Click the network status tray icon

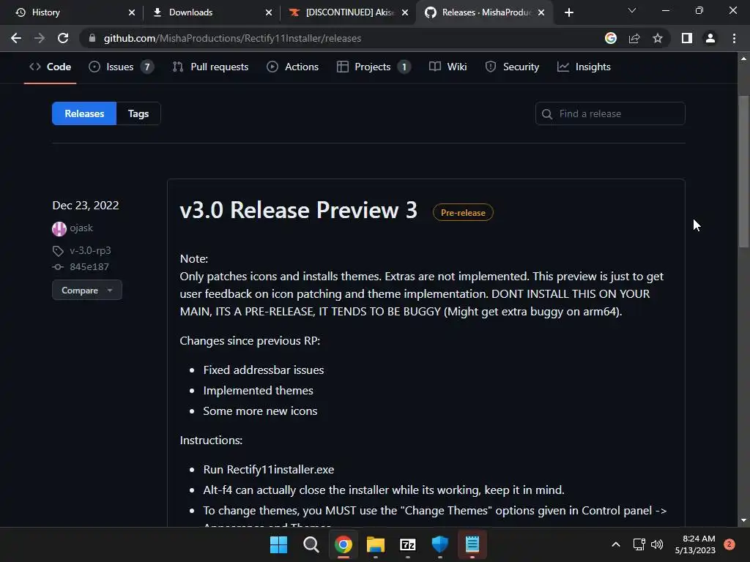click(x=639, y=544)
